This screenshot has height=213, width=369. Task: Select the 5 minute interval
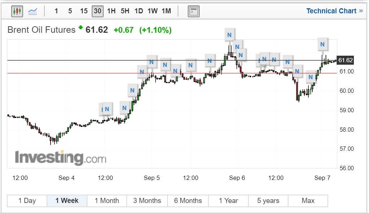point(70,11)
